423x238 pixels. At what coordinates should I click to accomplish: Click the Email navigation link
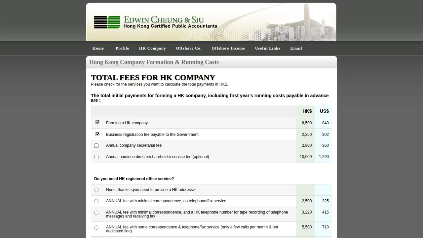296,48
